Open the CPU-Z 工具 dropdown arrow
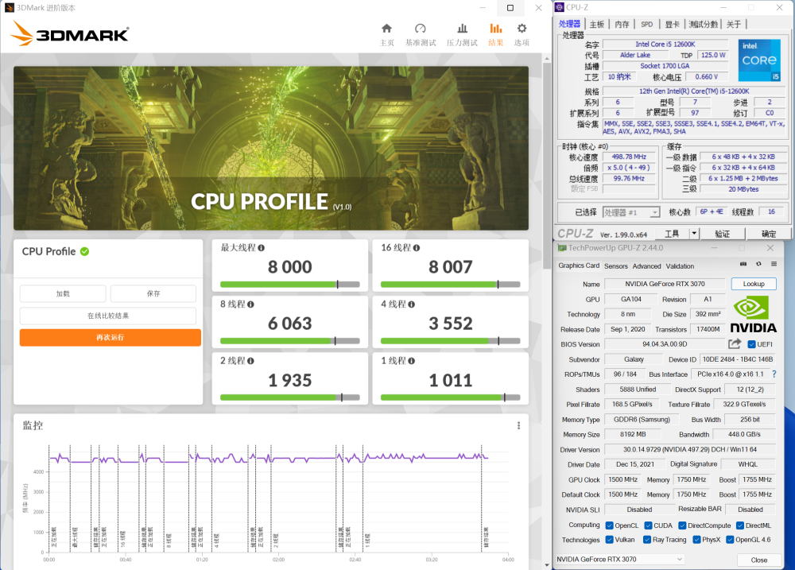Viewport: 795px width, 570px height. [694, 234]
